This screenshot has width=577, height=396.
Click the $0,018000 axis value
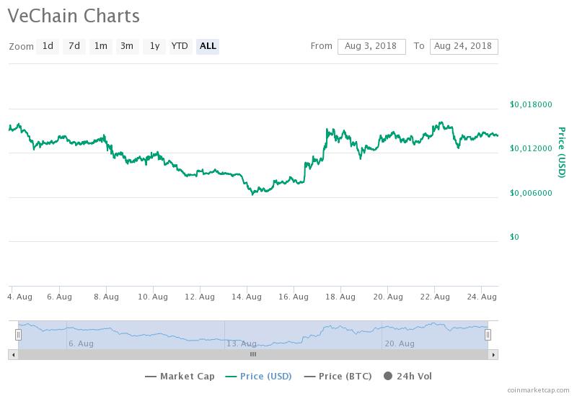531,104
